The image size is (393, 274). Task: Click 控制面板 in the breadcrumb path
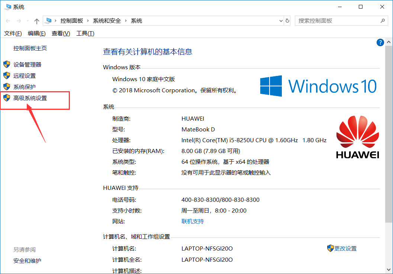coord(72,21)
